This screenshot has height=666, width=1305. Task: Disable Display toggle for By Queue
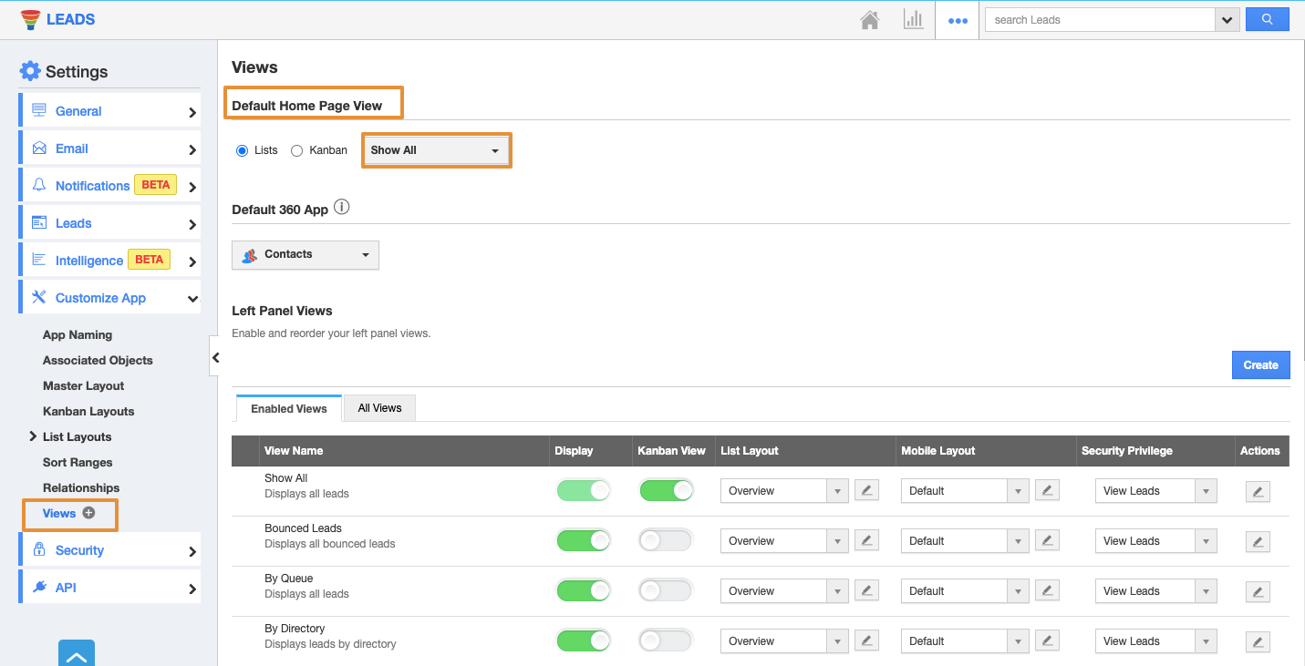(x=584, y=591)
